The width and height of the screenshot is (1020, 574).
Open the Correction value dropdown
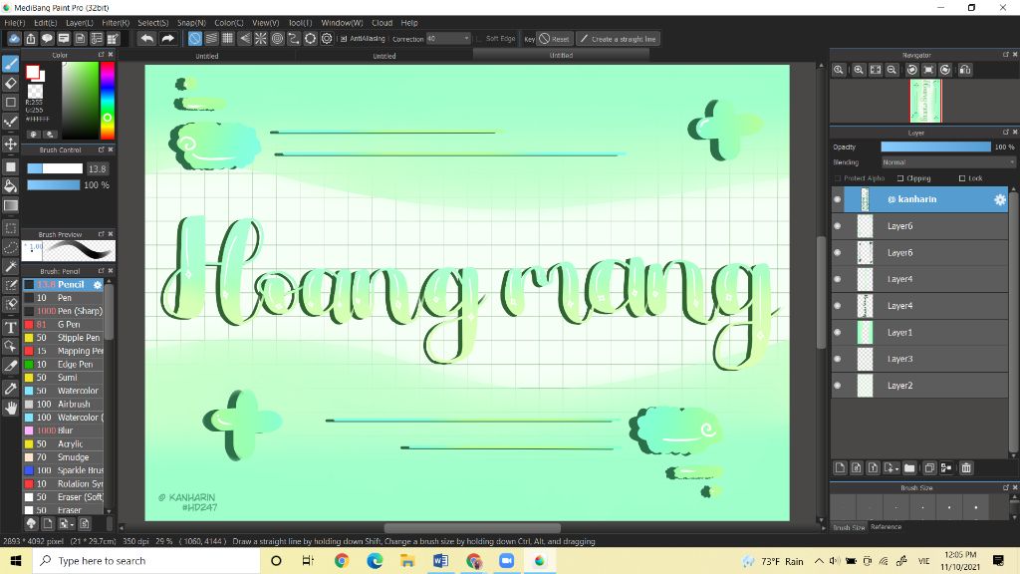[x=448, y=39]
